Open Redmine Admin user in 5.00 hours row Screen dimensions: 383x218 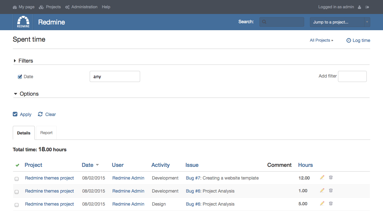point(128,204)
